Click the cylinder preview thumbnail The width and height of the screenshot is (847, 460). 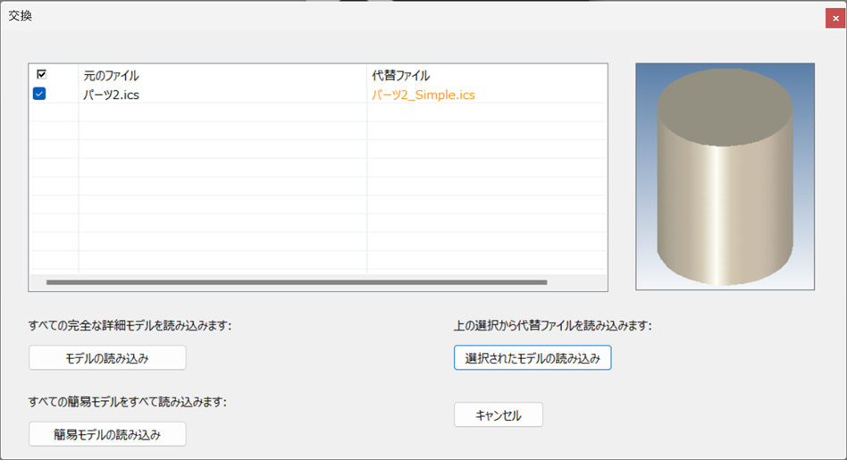[725, 176]
